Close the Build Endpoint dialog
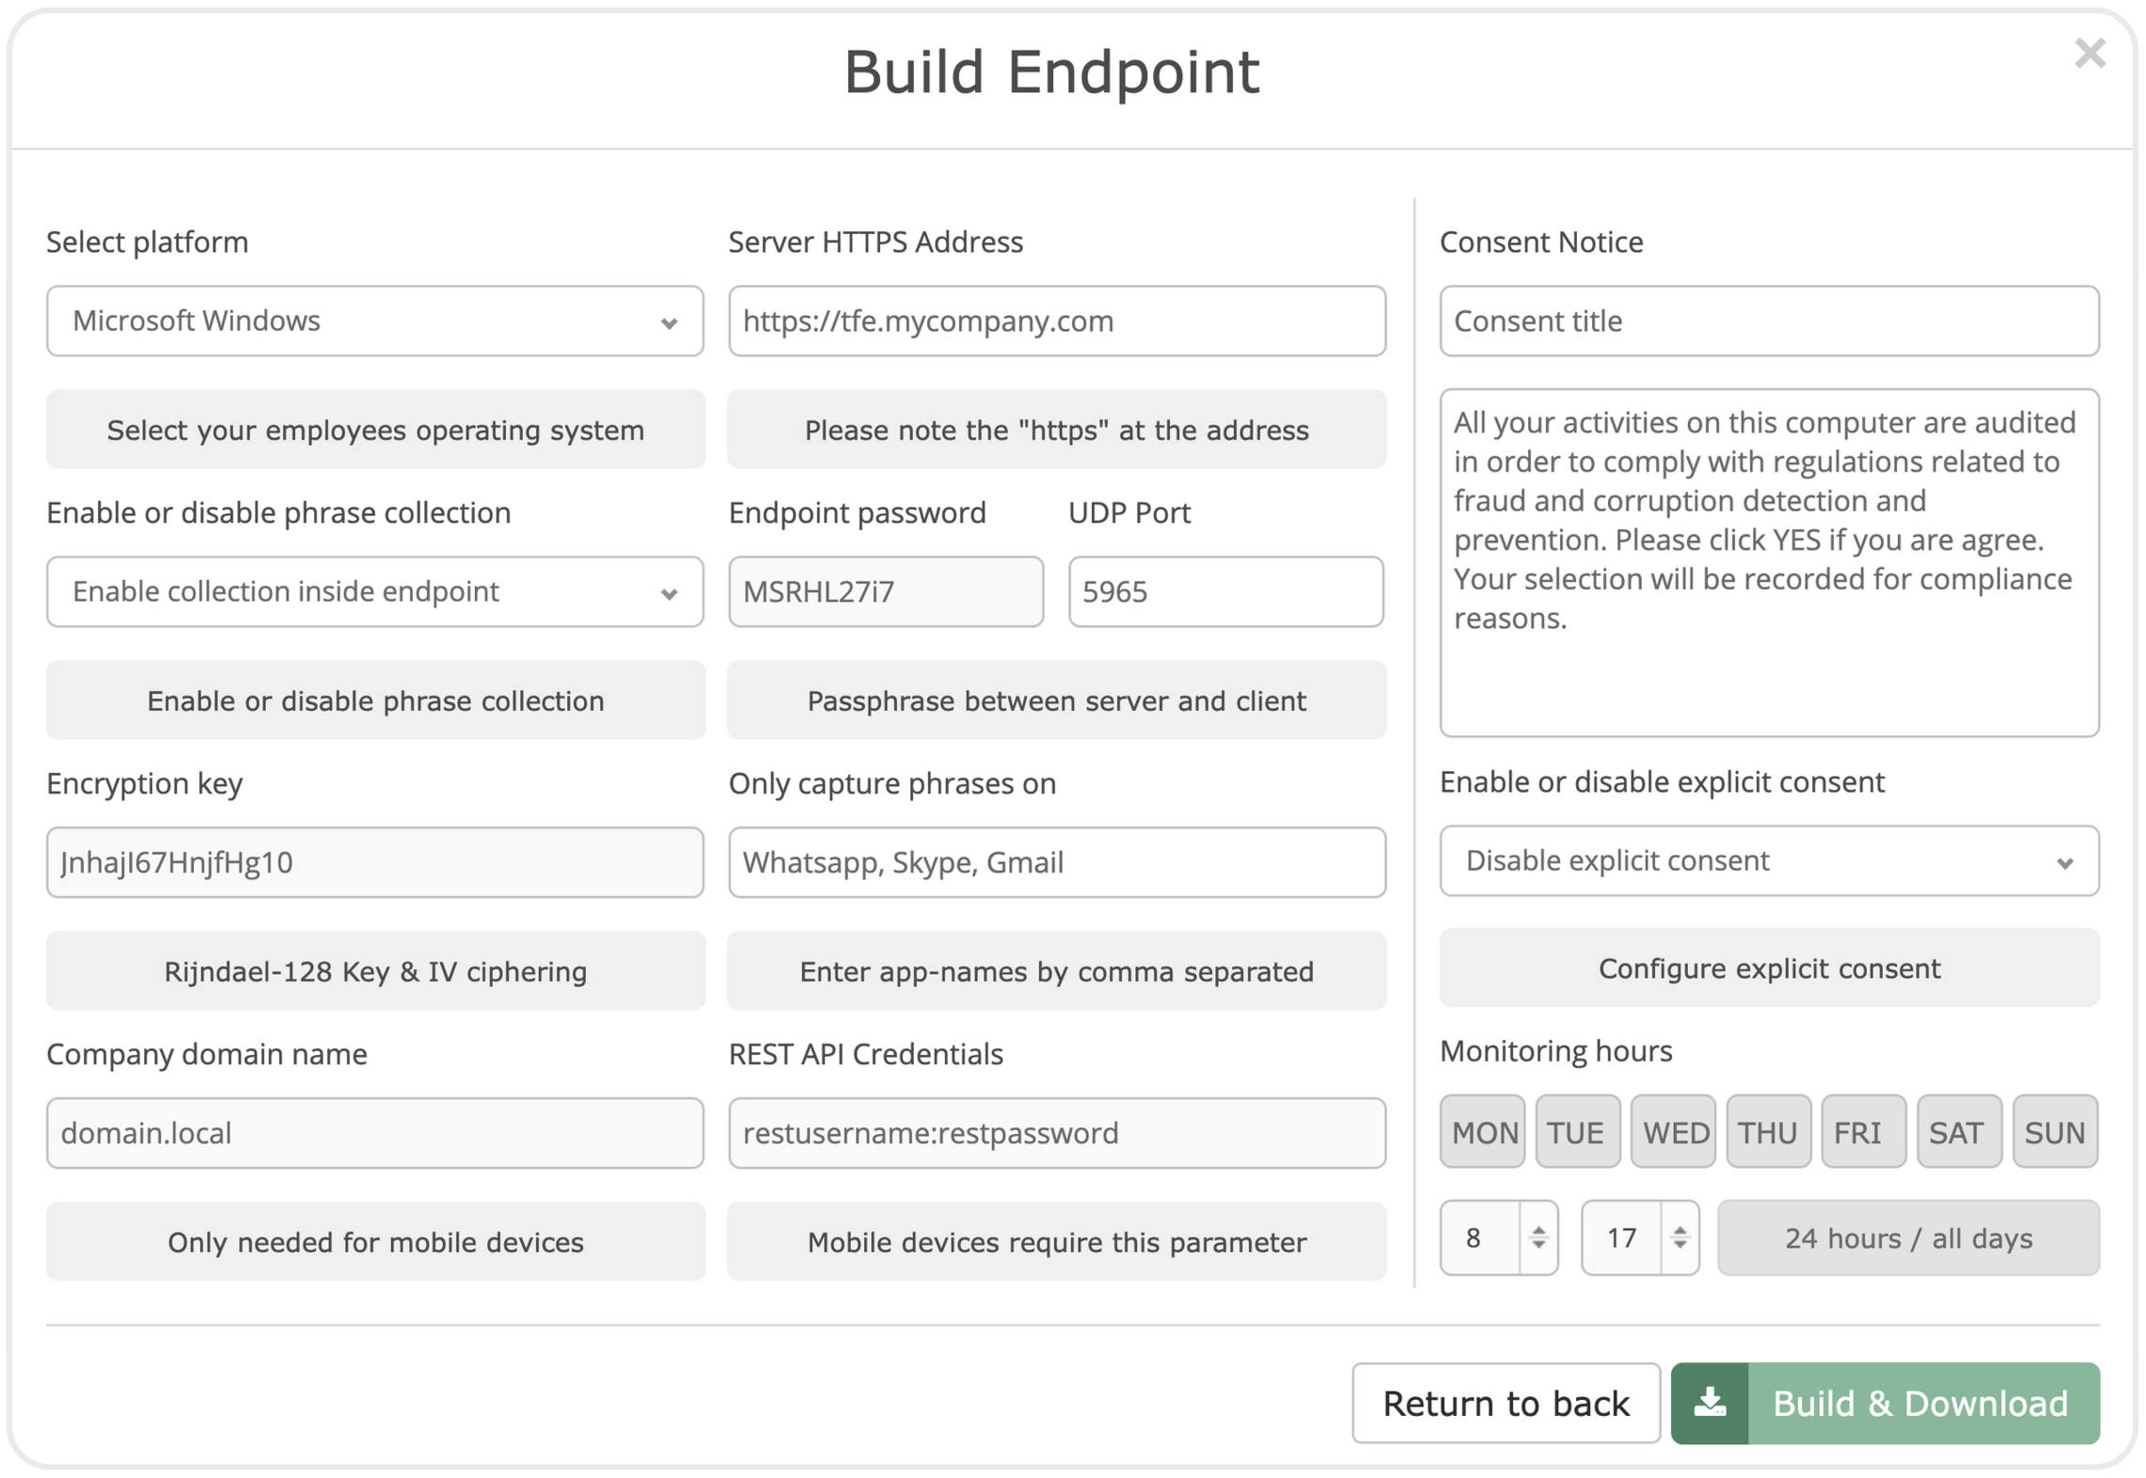2146x1478 pixels. 2089,54
